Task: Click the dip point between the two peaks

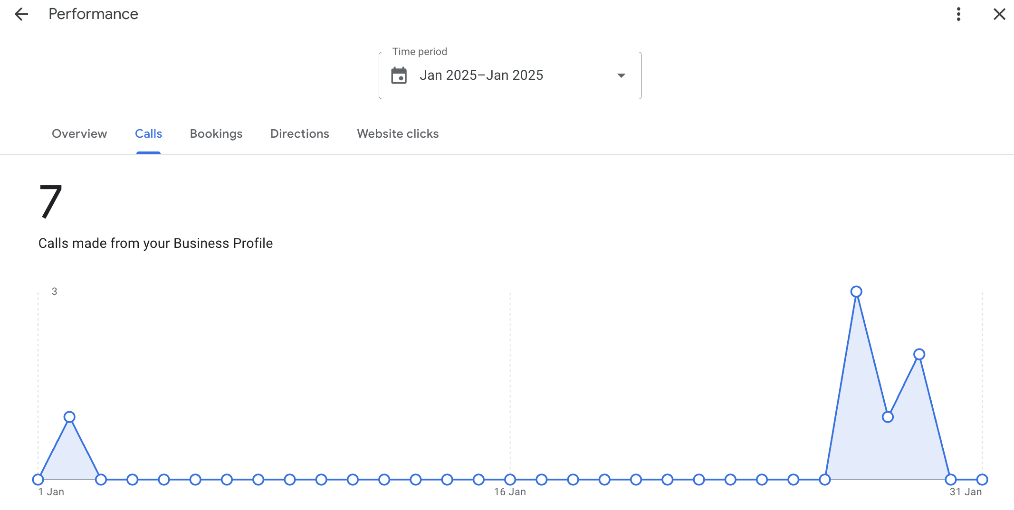Action: tap(888, 417)
